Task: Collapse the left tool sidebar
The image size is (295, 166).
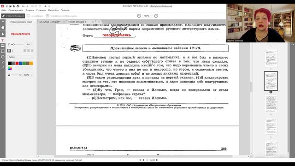Action: [x=3, y=22]
